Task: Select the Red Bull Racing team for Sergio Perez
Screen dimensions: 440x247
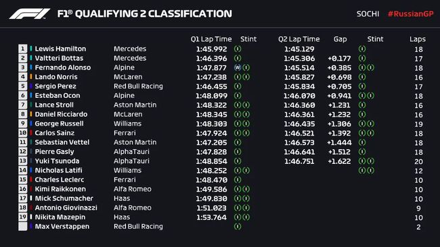Action: click(x=138, y=86)
